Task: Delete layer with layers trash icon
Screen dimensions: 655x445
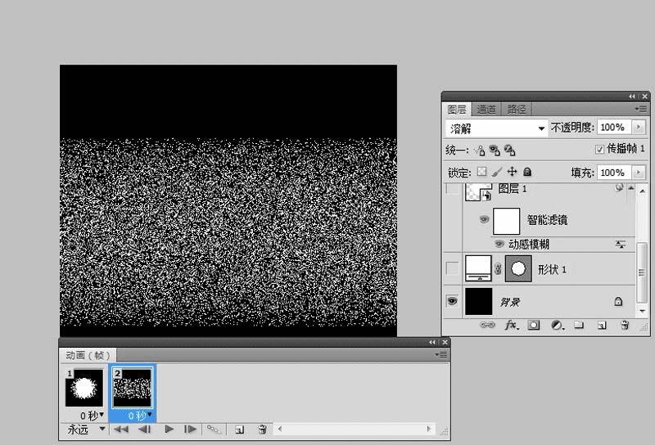Action: [625, 325]
